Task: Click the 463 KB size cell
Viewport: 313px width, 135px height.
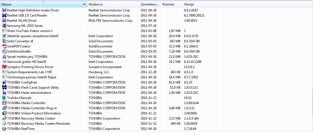Action: click(175, 72)
